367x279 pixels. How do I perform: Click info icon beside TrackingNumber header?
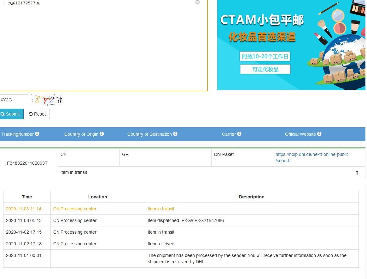37,134
